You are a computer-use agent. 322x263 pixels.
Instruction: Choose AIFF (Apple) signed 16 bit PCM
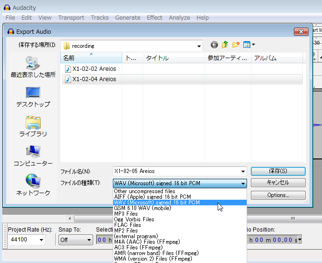(x=180, y=197)
